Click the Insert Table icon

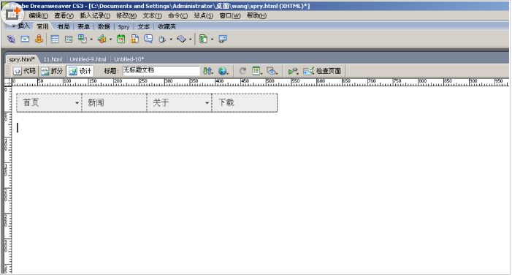55,39
